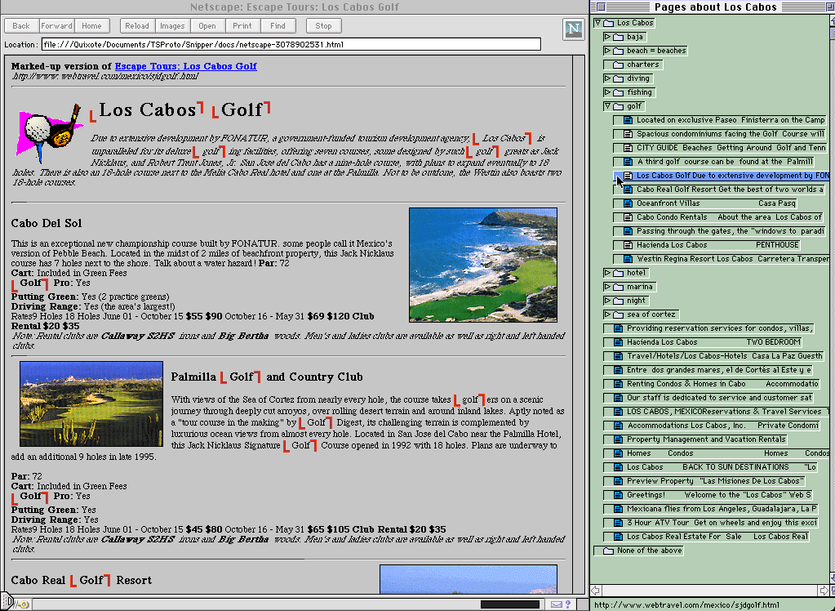Click the Netscape N logo icon
The height and width of the screenshot is (611, 835).
pyautogui.click(x=574, y=29)
